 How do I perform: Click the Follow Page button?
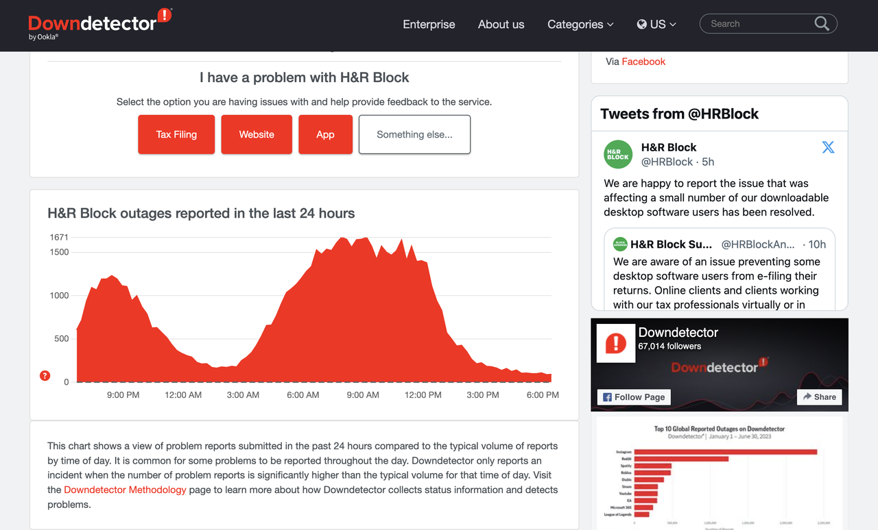click(634, 397)
